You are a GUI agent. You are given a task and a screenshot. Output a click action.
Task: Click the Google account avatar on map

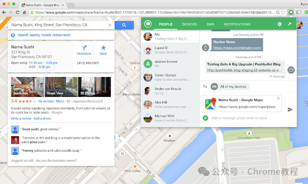click(299, 25)
